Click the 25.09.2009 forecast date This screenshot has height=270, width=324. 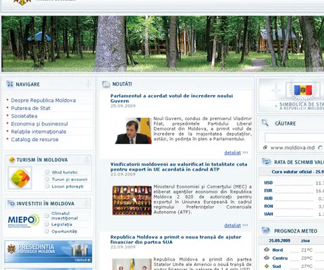tap(279, 240)
